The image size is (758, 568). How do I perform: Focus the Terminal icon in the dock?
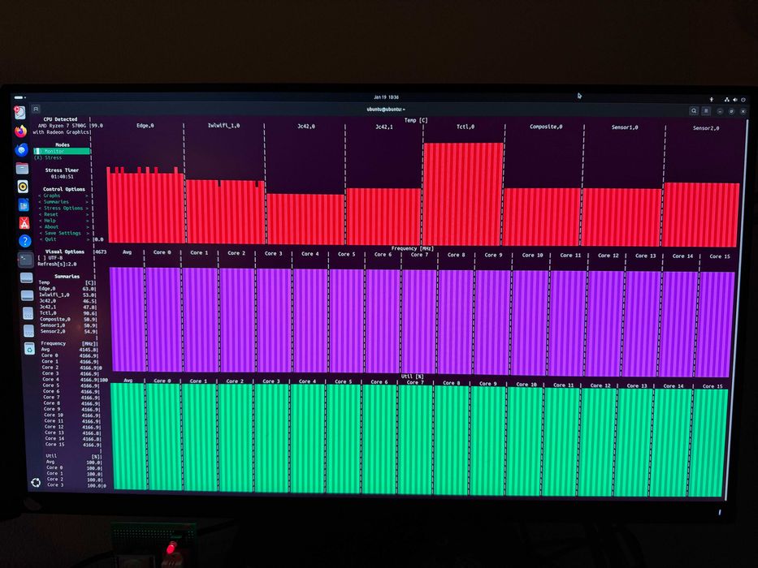26,260
